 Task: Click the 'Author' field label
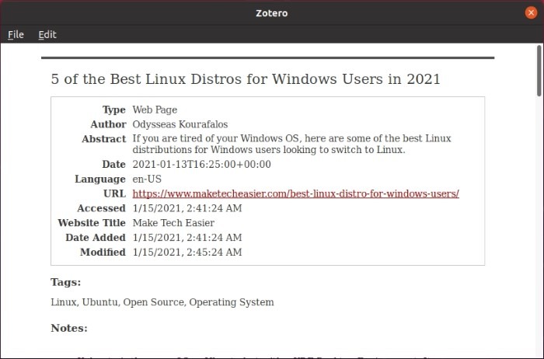click(108, 124)
